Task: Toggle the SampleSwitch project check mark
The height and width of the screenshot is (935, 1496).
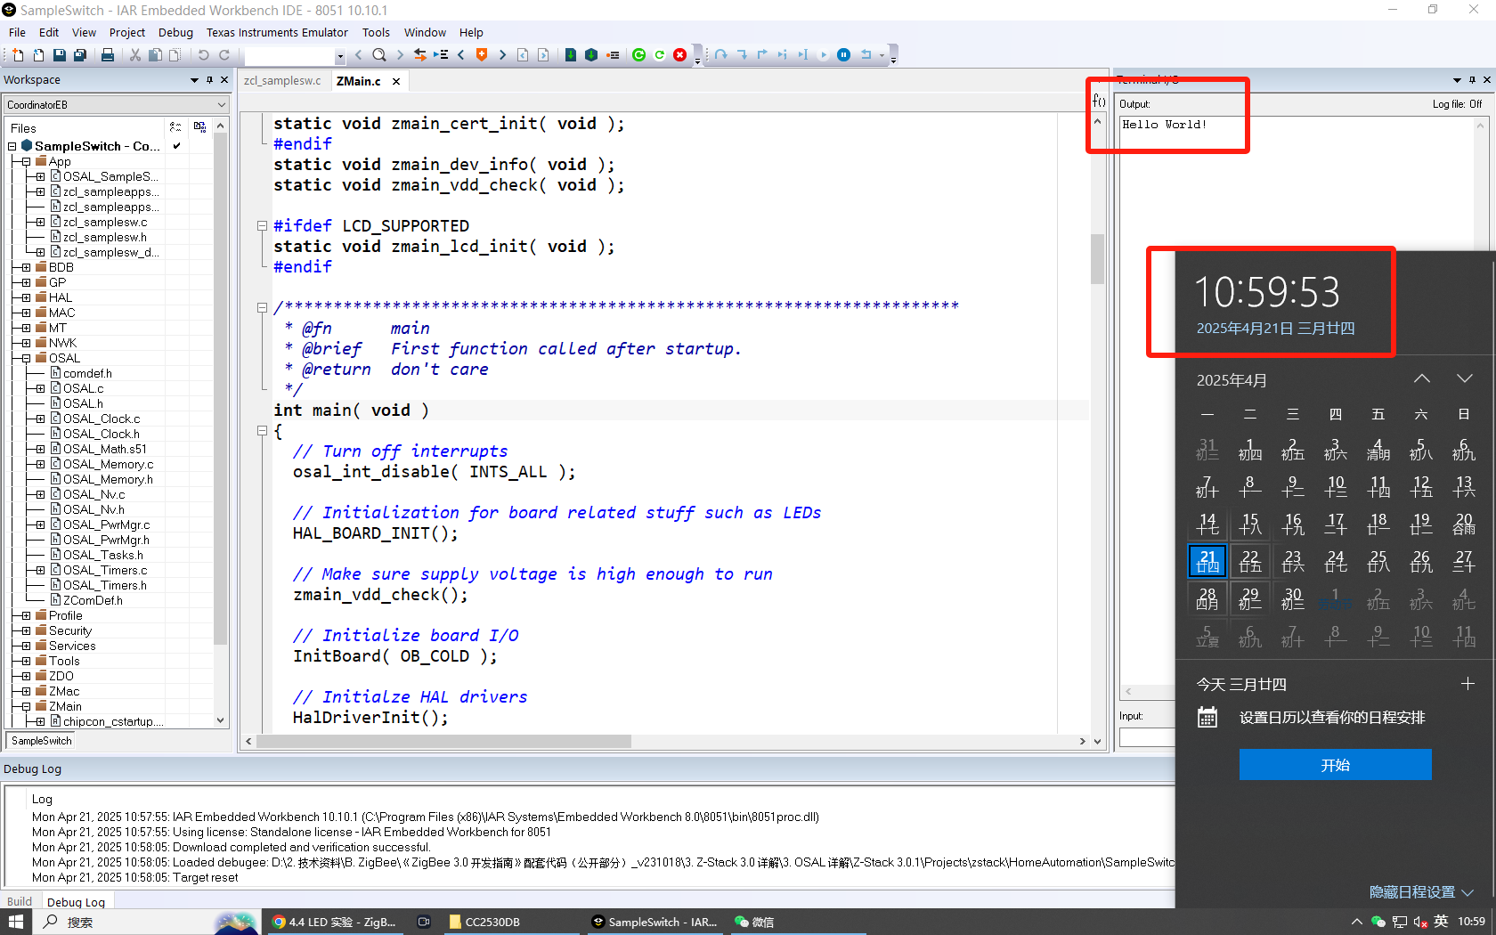Action: click(x=177, y=146)
